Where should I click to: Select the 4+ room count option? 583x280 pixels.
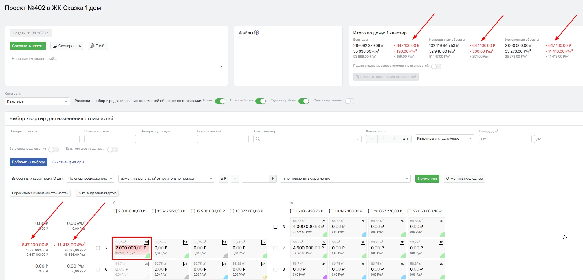406,139
